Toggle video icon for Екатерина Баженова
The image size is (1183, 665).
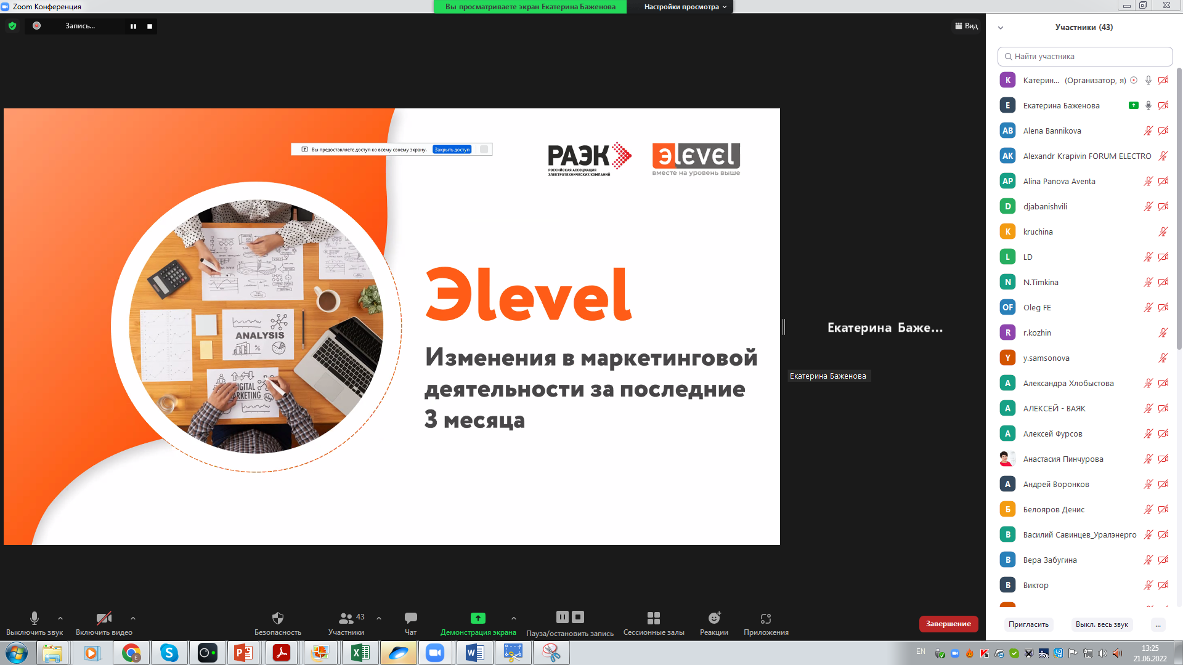click(x=1163, y=105)
